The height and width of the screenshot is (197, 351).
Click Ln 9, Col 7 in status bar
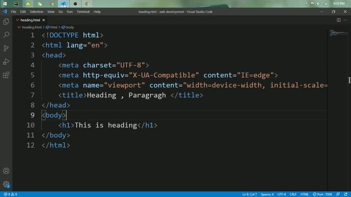(x=250, y=194)
